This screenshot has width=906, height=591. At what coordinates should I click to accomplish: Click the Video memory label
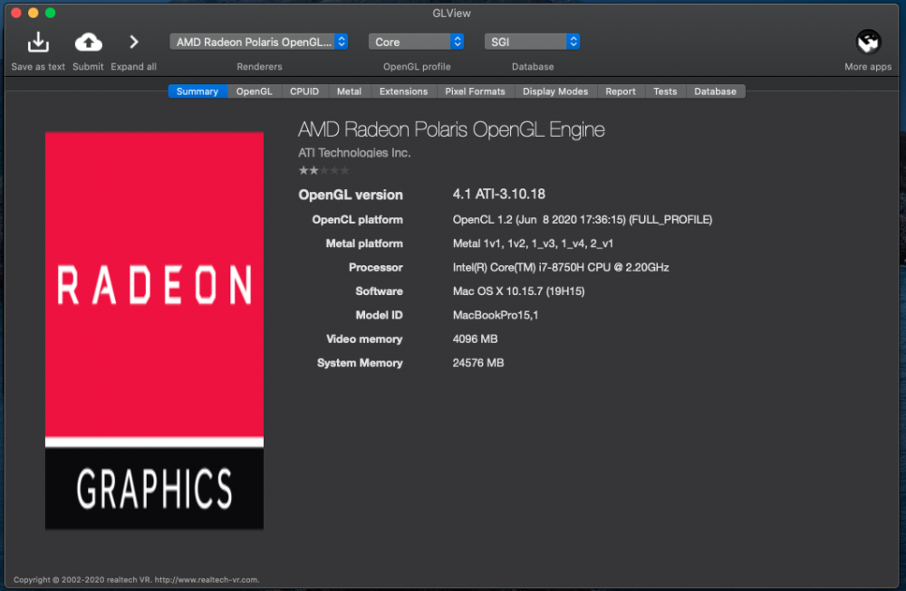[364, 338]
